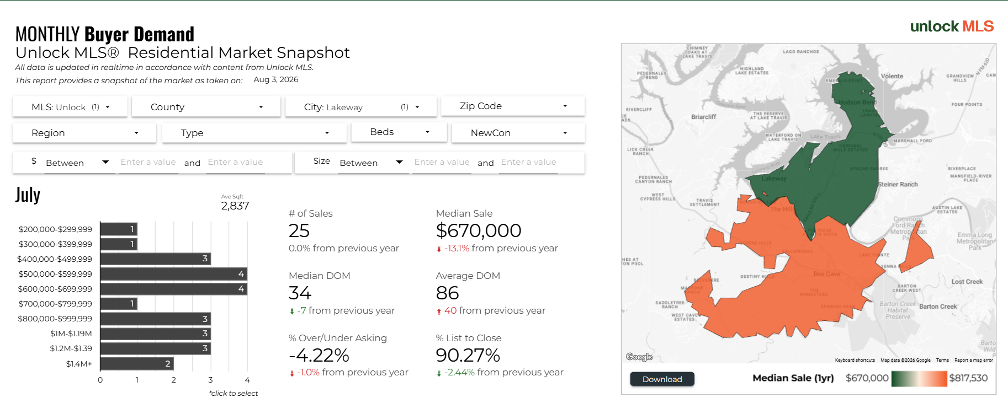This screenshot has height=414, width=1008.
Task: Open the NewCon dropdown
Action: pos(518,133)
